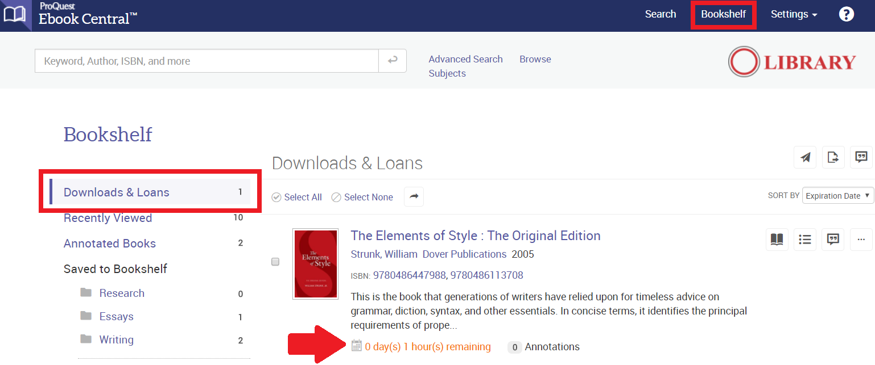The width and height of the screenshot is (875, 365).
Task: Click Advanced Search link
Action: point(465,59)
